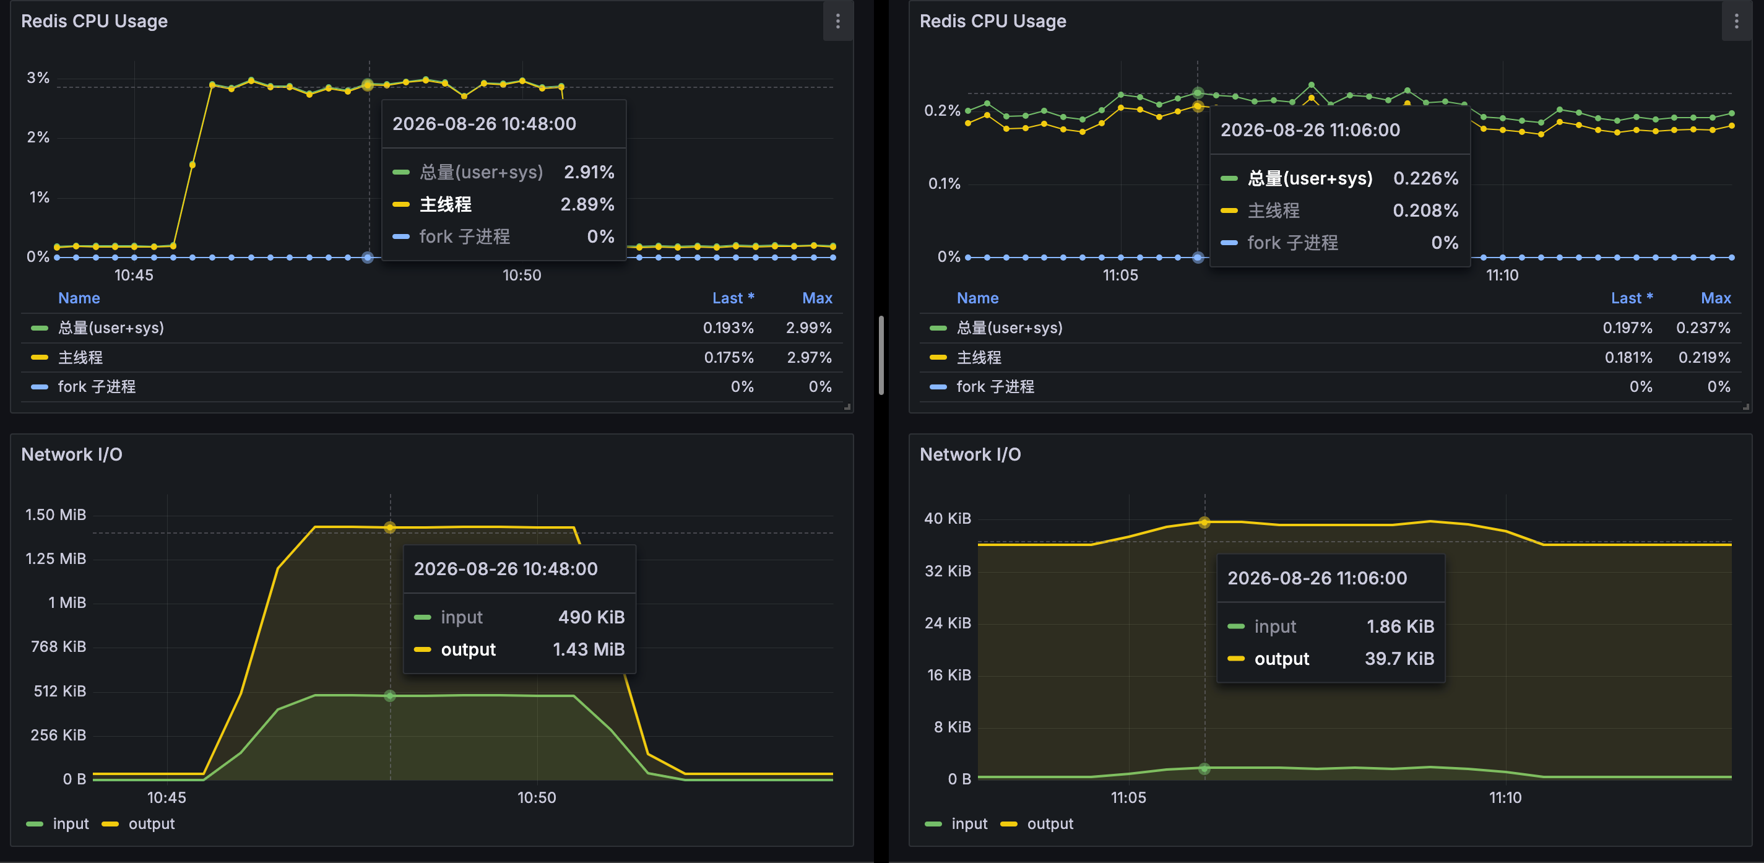
Task: Click the 490 KiB input tooltip value
Action: tap(592, 617)
